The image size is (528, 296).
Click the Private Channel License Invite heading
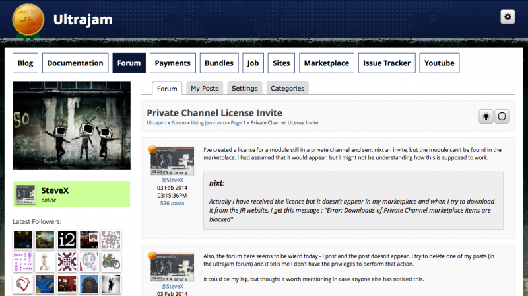[214, 113]
